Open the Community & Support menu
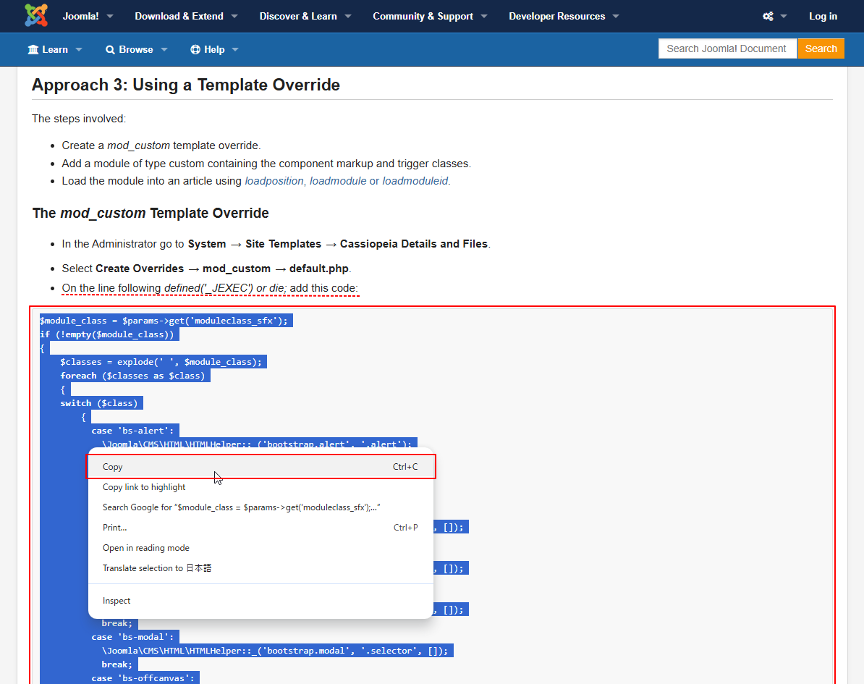864x684 pixels. click(x=429, y=16)
